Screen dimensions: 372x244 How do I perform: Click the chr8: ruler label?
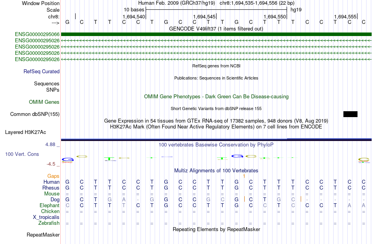[54, 16]
